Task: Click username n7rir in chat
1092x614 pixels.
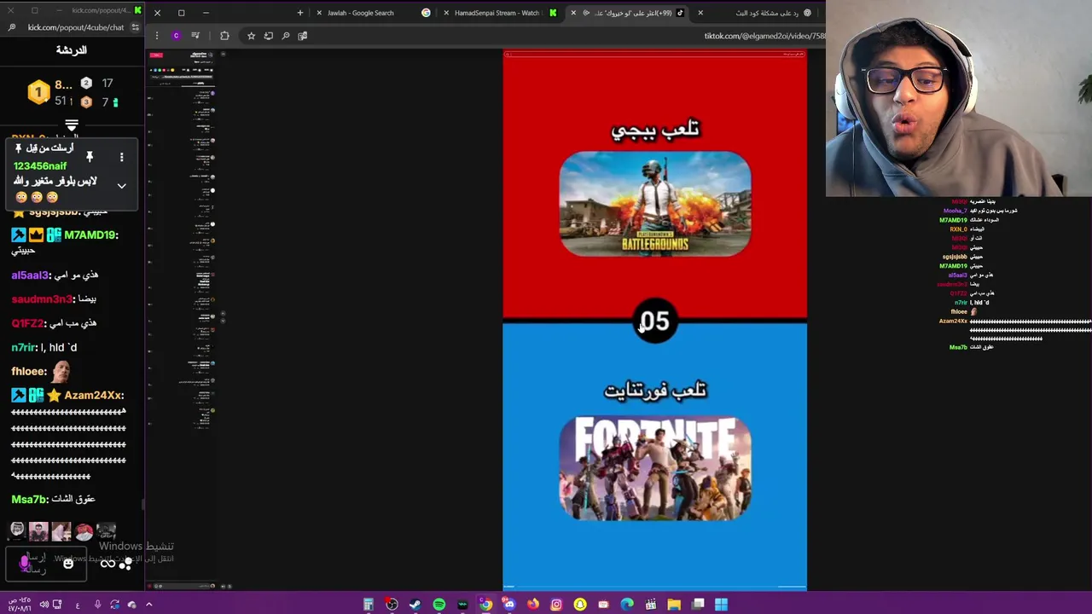Action: (x=24, y=347)
